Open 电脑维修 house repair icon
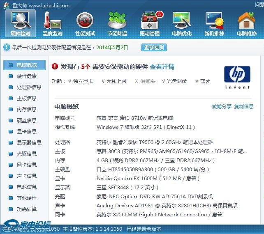Viewport: 264px width, 234px height. (247, 20)
